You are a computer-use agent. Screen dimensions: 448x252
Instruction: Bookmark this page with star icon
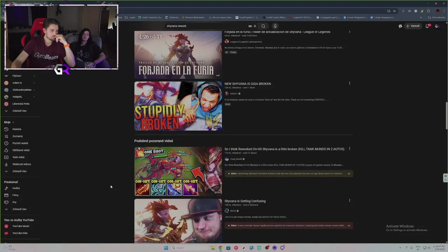tap(394, 11)
